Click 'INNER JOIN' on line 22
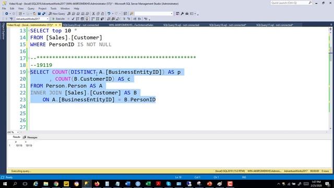 click(x=46, y=93)
